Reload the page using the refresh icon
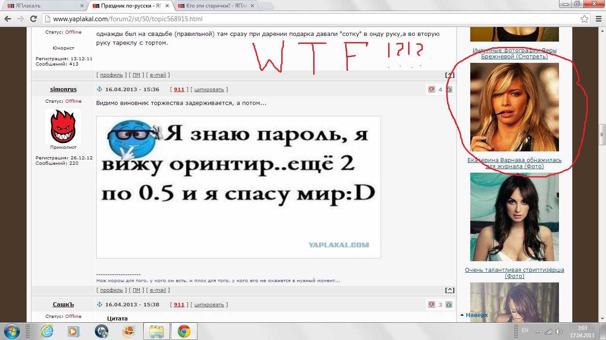The width and height of the screenshot is (606, 340). tap(33, 19)
